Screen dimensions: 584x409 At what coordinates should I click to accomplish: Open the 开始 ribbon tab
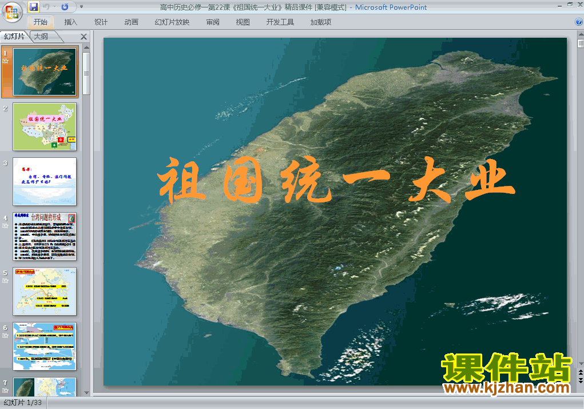41,22
